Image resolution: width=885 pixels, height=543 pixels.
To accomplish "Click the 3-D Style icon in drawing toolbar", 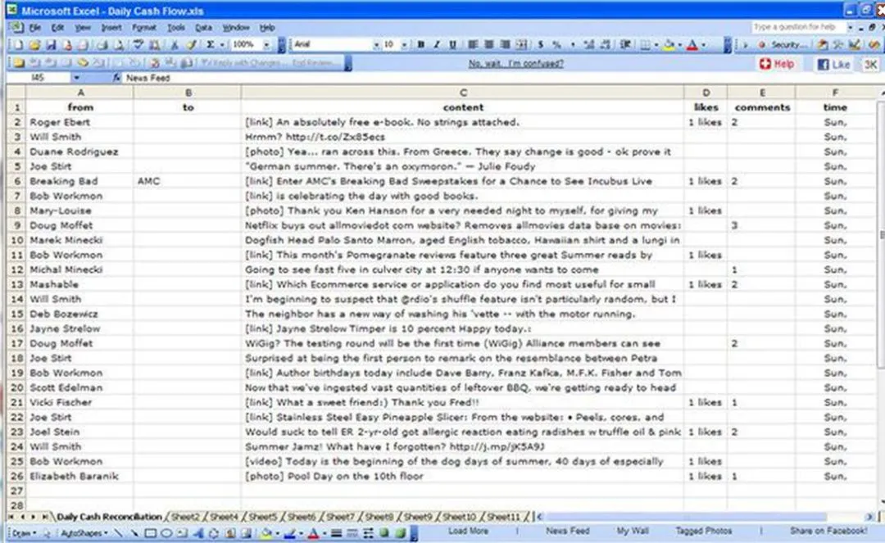I will pyautogui.click(x=400, y=533).
